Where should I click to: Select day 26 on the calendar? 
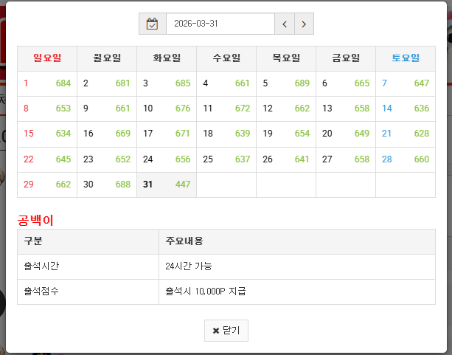tap(268, 159)
